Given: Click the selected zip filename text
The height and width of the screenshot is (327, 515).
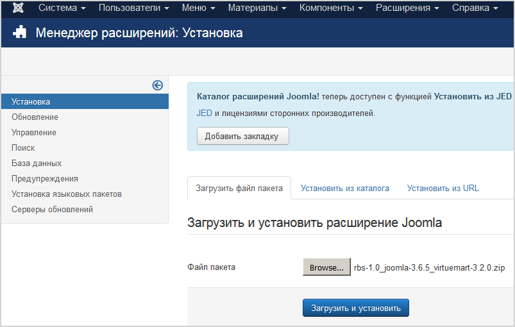Looking at the screenshot, I should click(429, 267).
